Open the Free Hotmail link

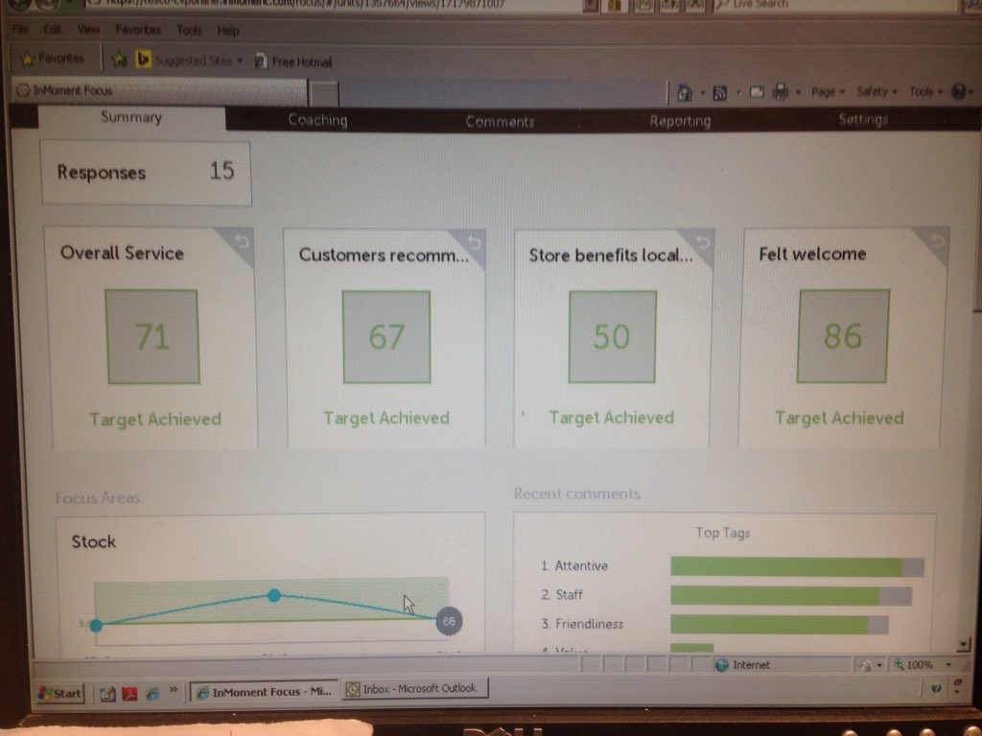click(x=294, y=62)
